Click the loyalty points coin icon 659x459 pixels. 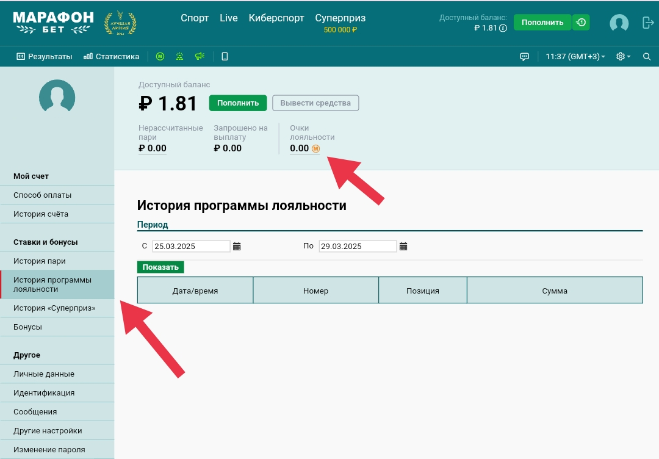pos(315,148)
